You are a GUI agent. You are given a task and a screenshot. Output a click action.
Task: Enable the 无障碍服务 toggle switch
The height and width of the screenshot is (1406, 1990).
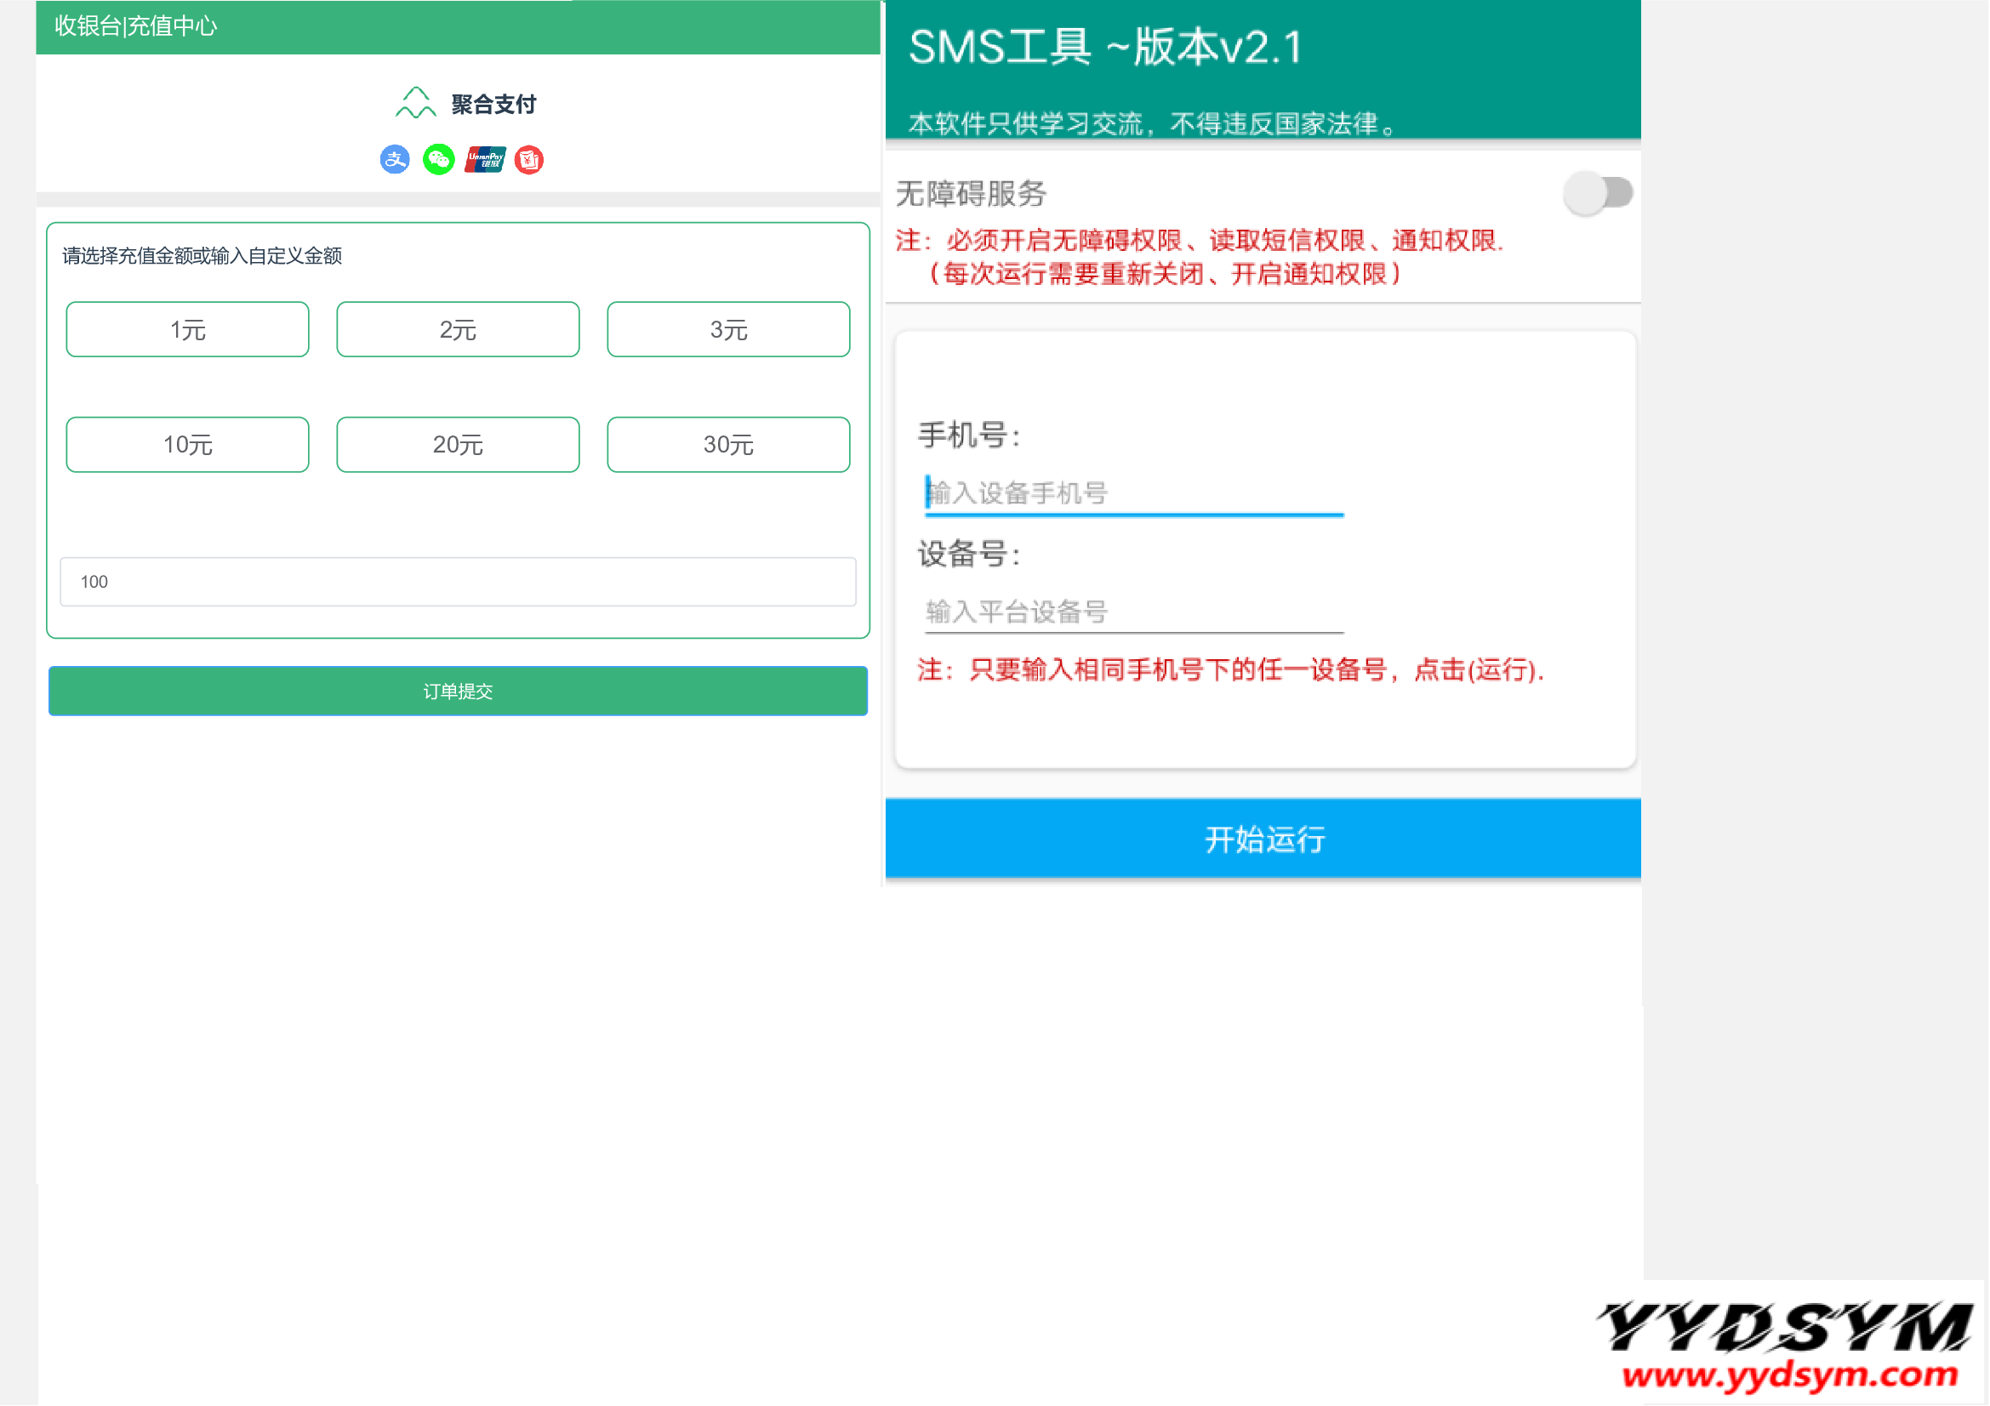(x=1598, y=192)
